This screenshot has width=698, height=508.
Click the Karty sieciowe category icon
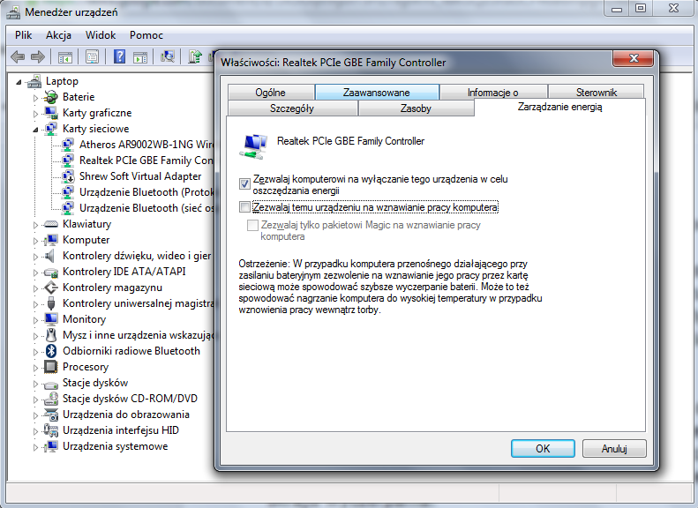tap(51, 129)
